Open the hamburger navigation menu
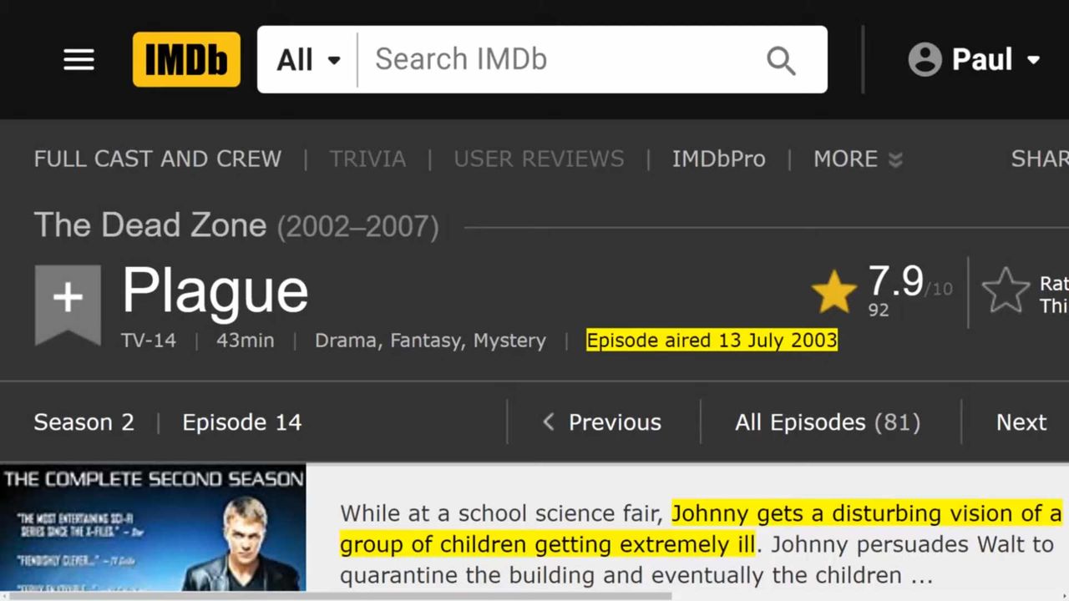 (x=79, y=59)
